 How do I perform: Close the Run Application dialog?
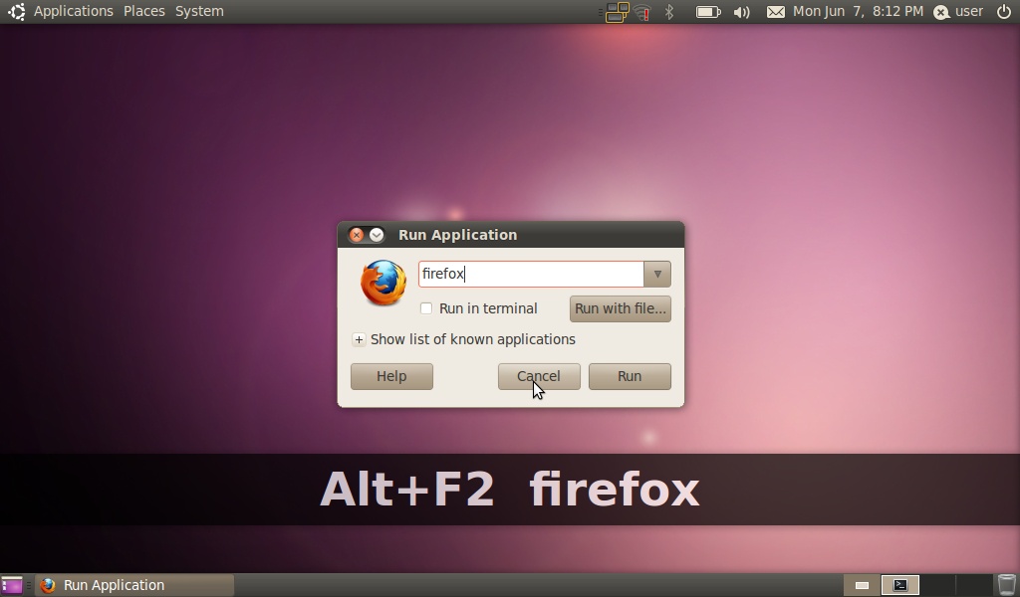[x=357, y=235]
